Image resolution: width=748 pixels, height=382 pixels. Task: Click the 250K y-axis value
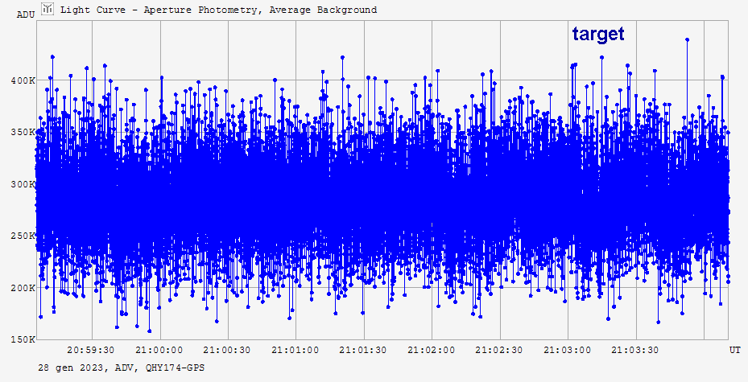(23, 236)
